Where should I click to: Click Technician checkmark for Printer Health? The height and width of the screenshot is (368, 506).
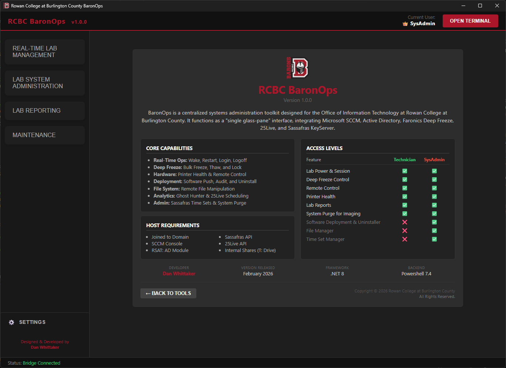(x=405, y=197)
